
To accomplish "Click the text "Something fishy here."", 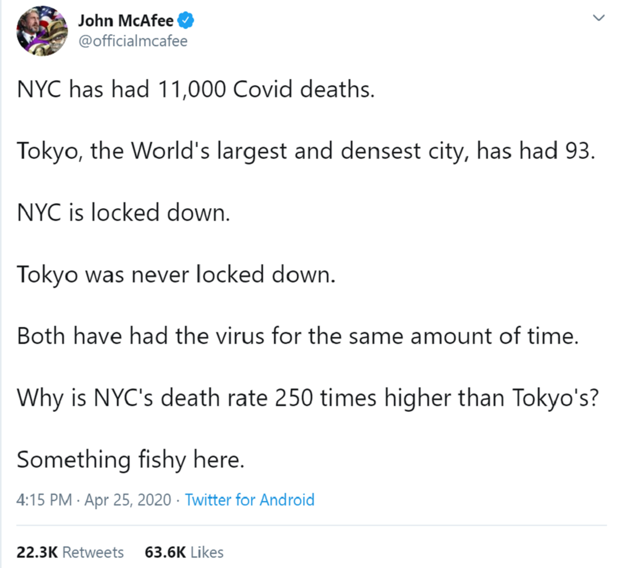I will (x=131, y=460).
